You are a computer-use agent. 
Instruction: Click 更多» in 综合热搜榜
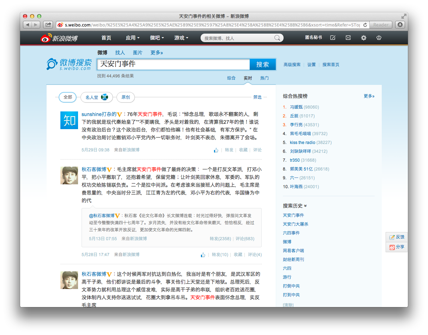[x=369, y=96]
